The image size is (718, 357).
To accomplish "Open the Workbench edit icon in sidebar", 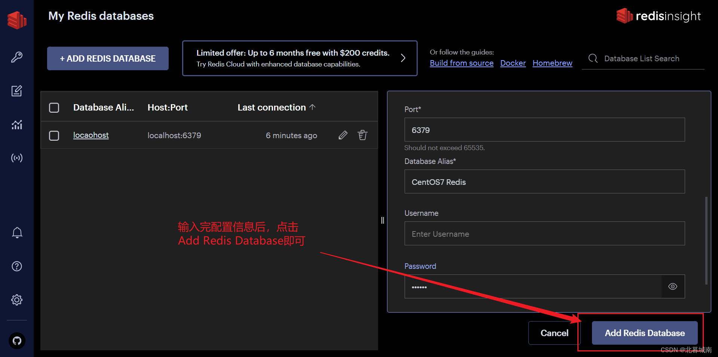I will point(17,91).
